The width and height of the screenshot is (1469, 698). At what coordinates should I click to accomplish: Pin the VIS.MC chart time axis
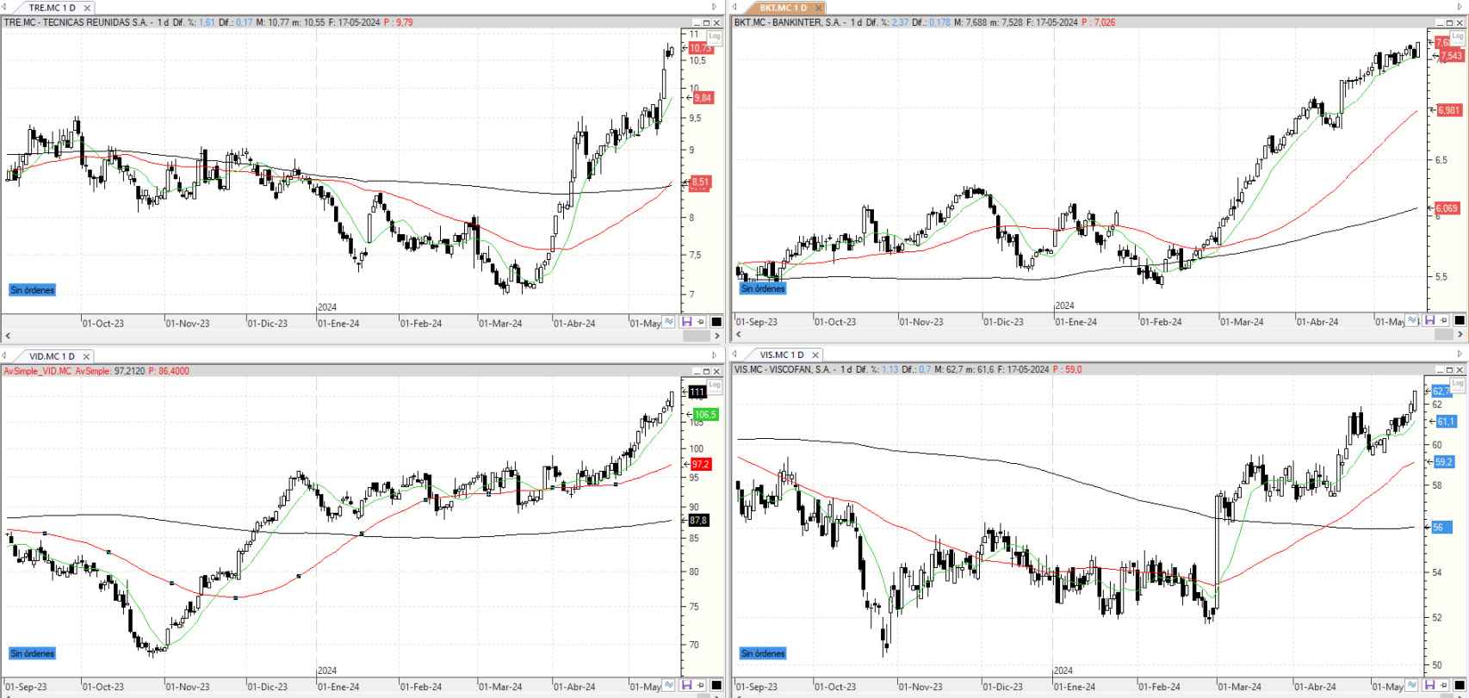tap(1444, 686)
